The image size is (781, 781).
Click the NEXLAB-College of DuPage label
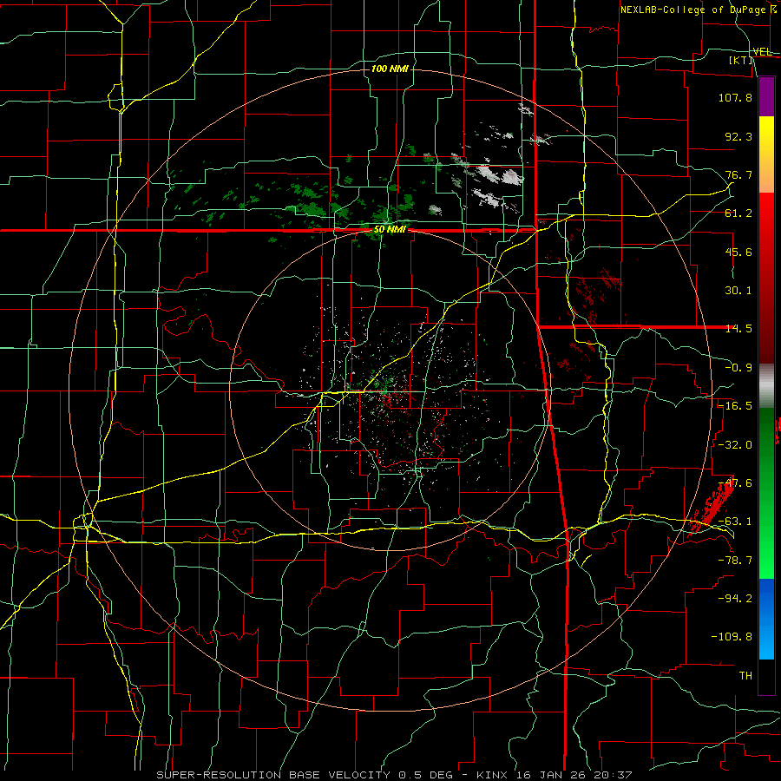click(694, 10)
